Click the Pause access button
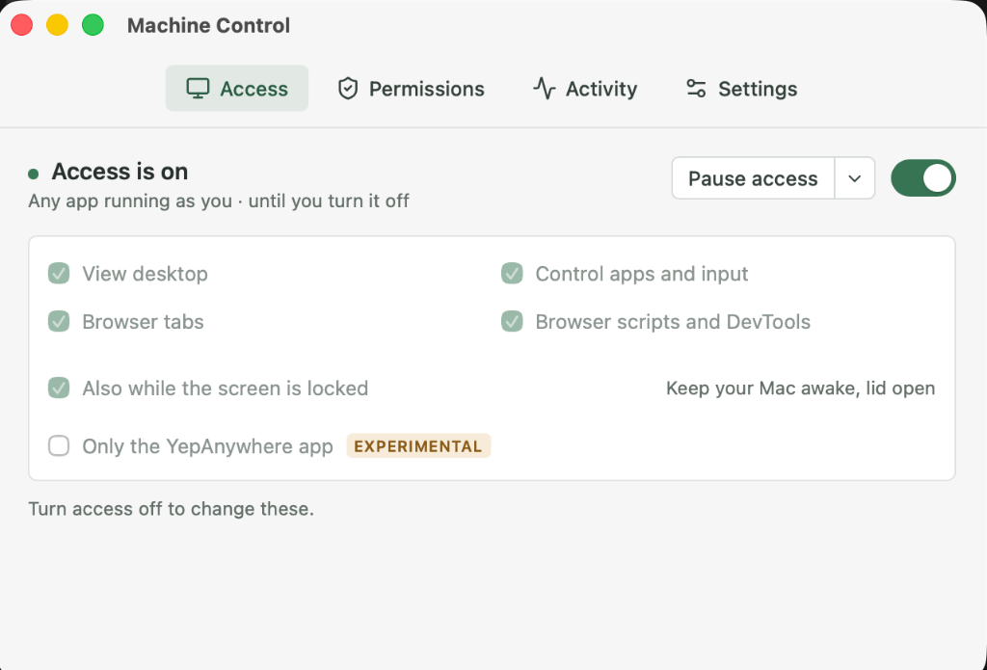This screenshot has width=987, height=670. click(753, 178)
